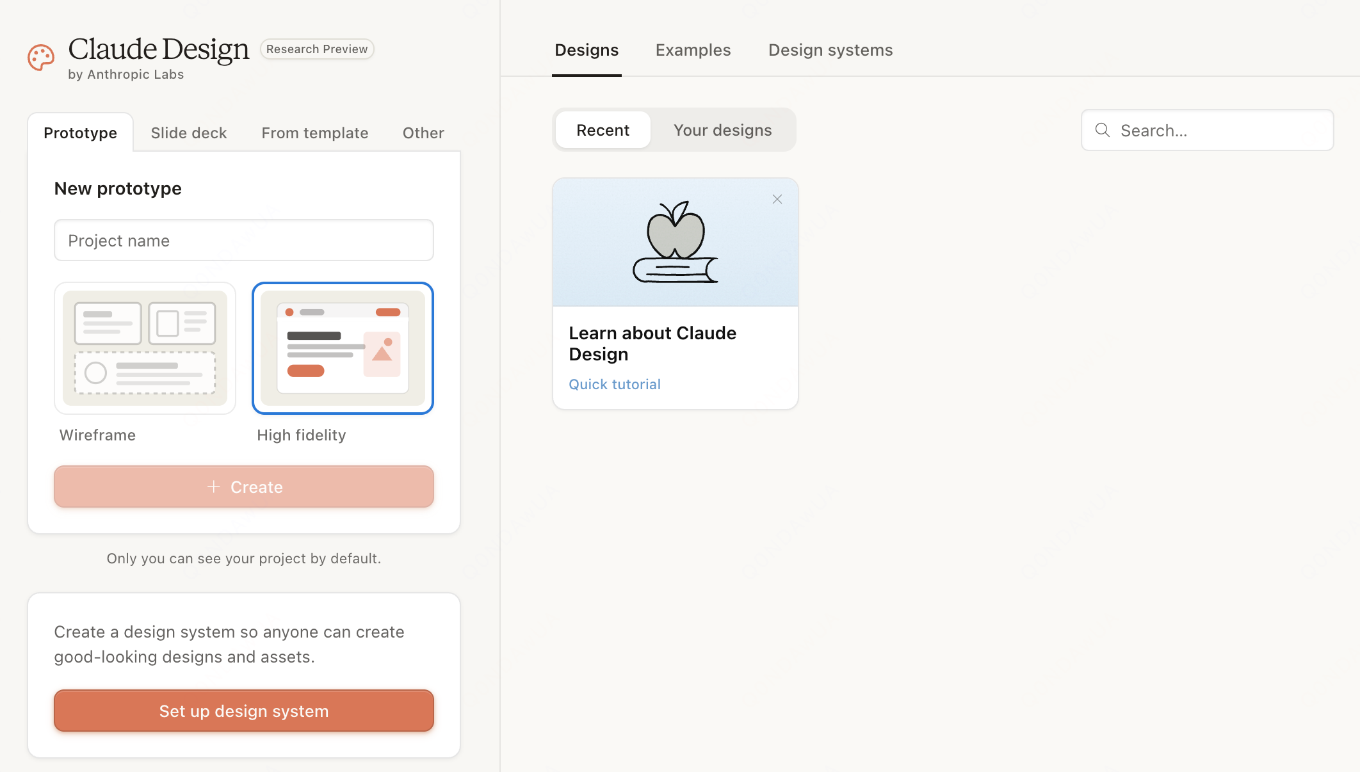The image size is (1360, 772).
Task: Click the "Create a design system" description text
Action: [229, 645]
